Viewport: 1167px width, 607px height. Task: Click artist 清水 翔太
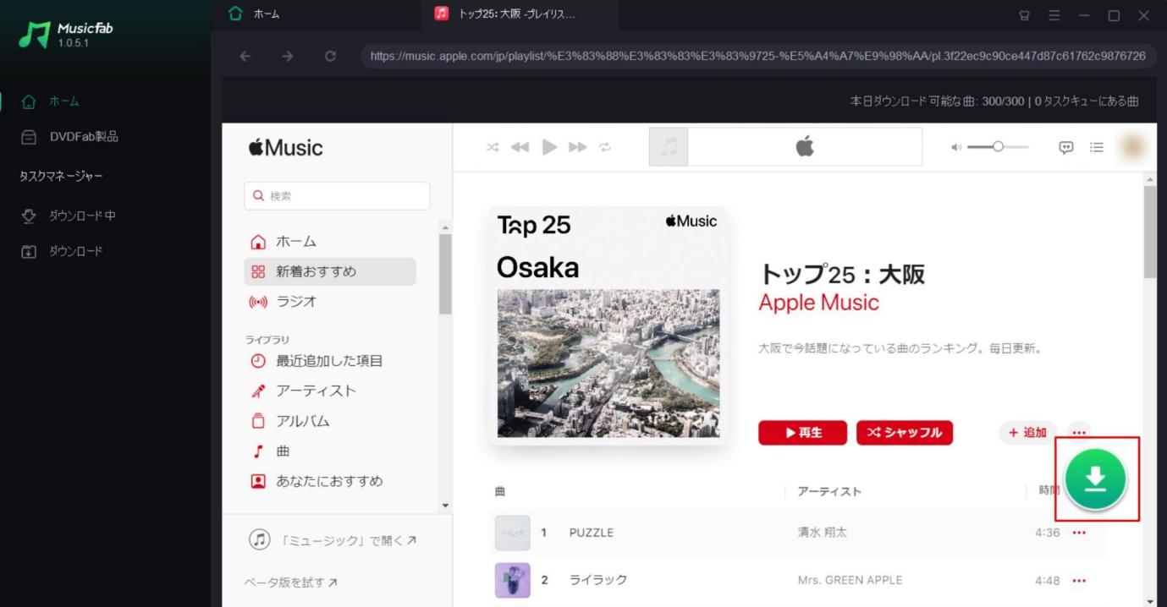point(823,533)
